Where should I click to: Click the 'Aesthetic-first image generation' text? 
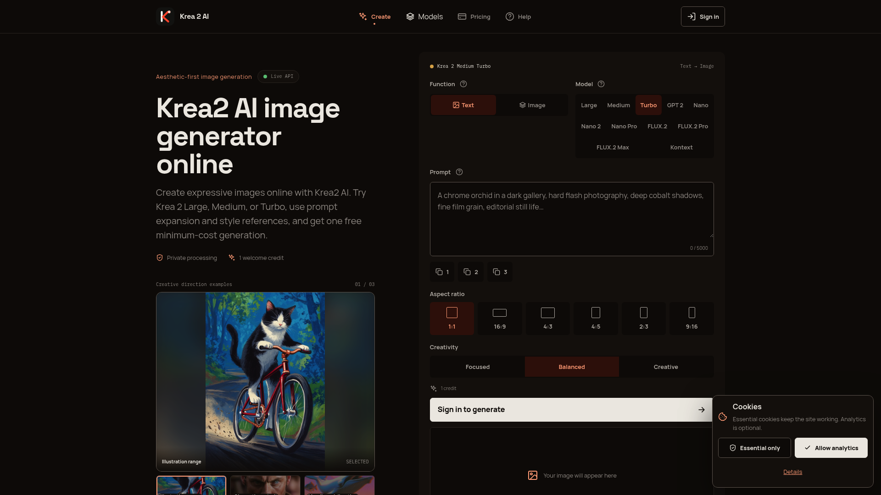point(204,77)
